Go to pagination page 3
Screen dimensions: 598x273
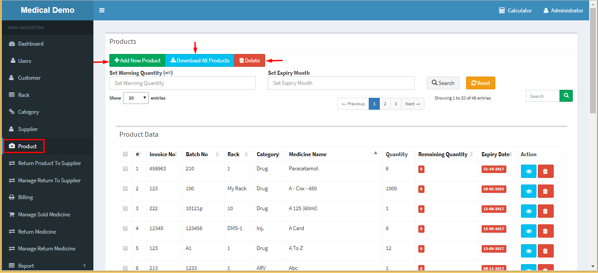[396, 104]
